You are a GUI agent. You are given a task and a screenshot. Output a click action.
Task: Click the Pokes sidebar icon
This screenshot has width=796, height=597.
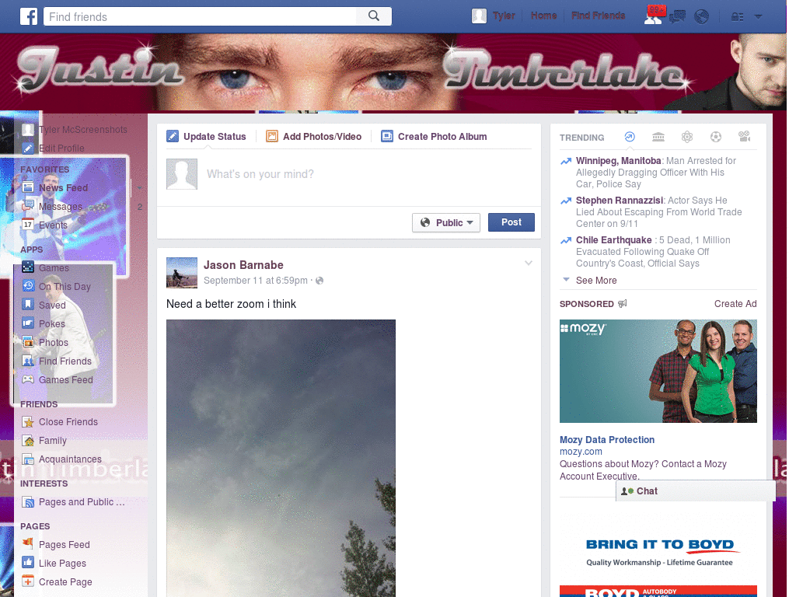click(x=28, y=323)
